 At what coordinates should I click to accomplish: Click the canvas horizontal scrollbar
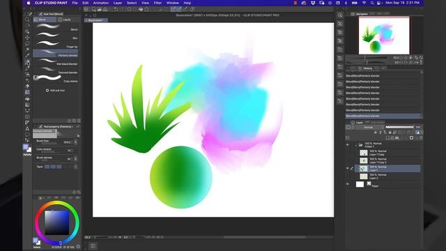(265, 237)
